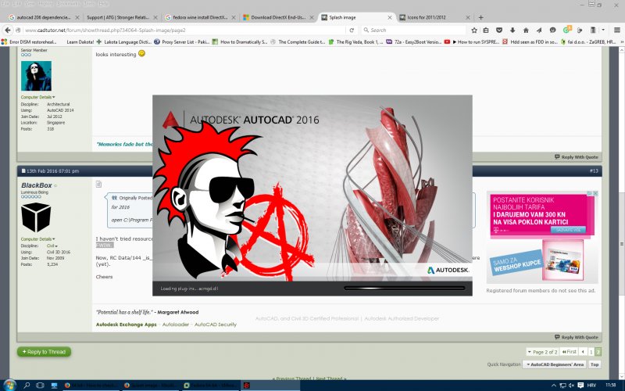Viewport: 625px width, 391px height.
Task: Open Hdd seen as FDD bookmark
Action: (x=530, y=41)
